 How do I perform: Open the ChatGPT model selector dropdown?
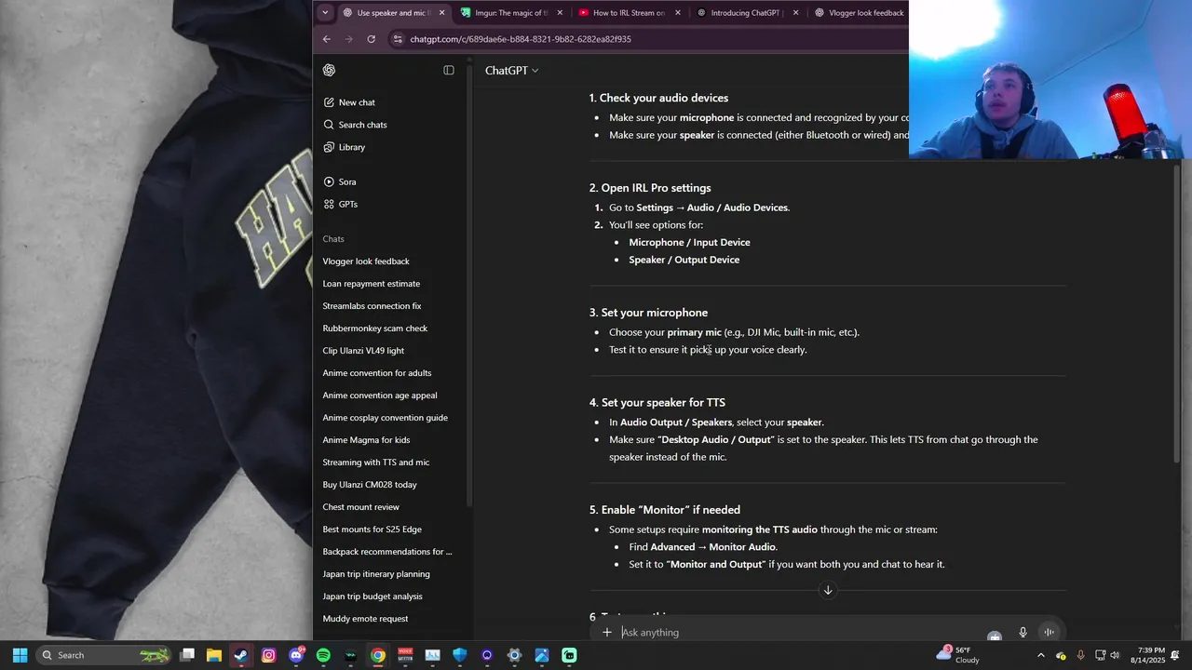click(511, 71)
